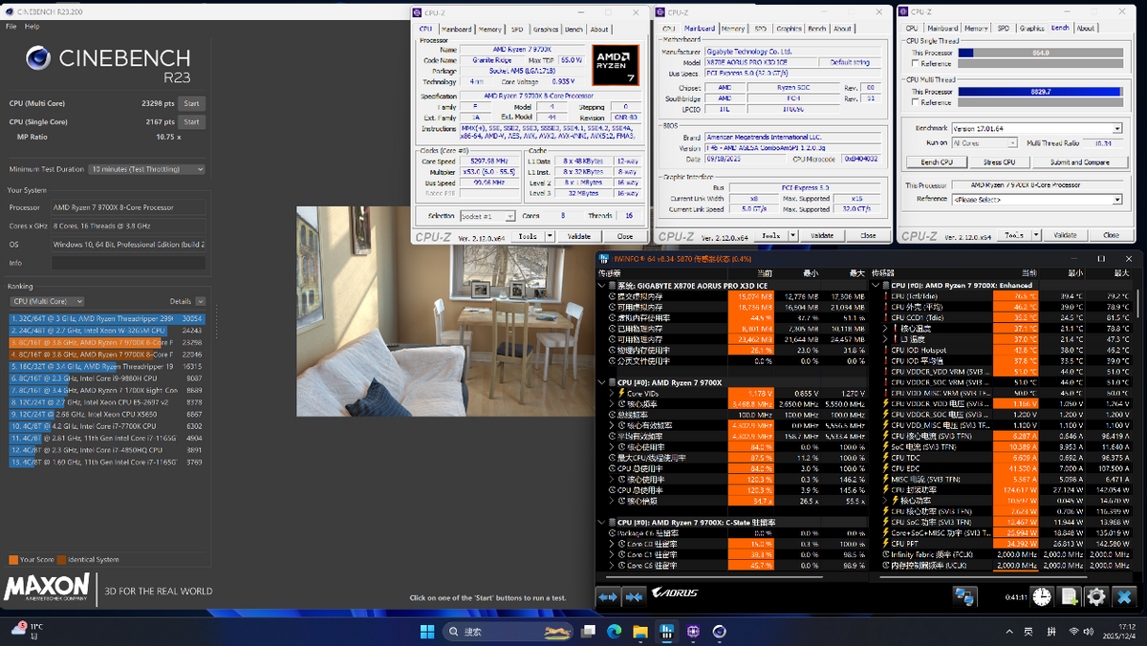This screenshot has height=646, width=1147.
Task: Open Tools dropdown arrow in CPU-Z Mainboard window
Action: click(x=793, y=235)
